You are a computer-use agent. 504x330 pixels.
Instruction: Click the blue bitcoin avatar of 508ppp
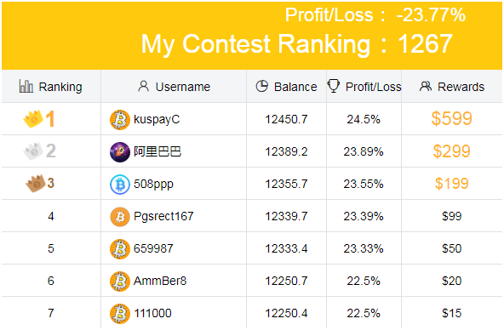coord(120,185)
